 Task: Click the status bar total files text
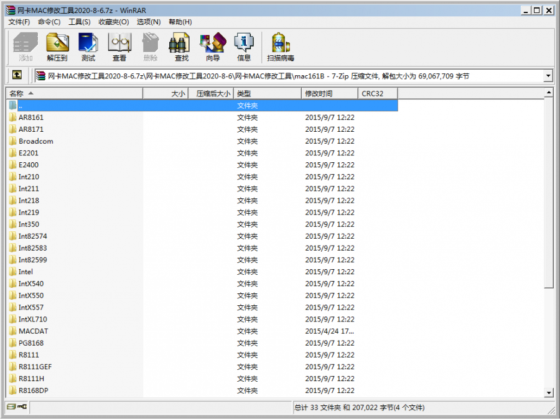(359, 407)
